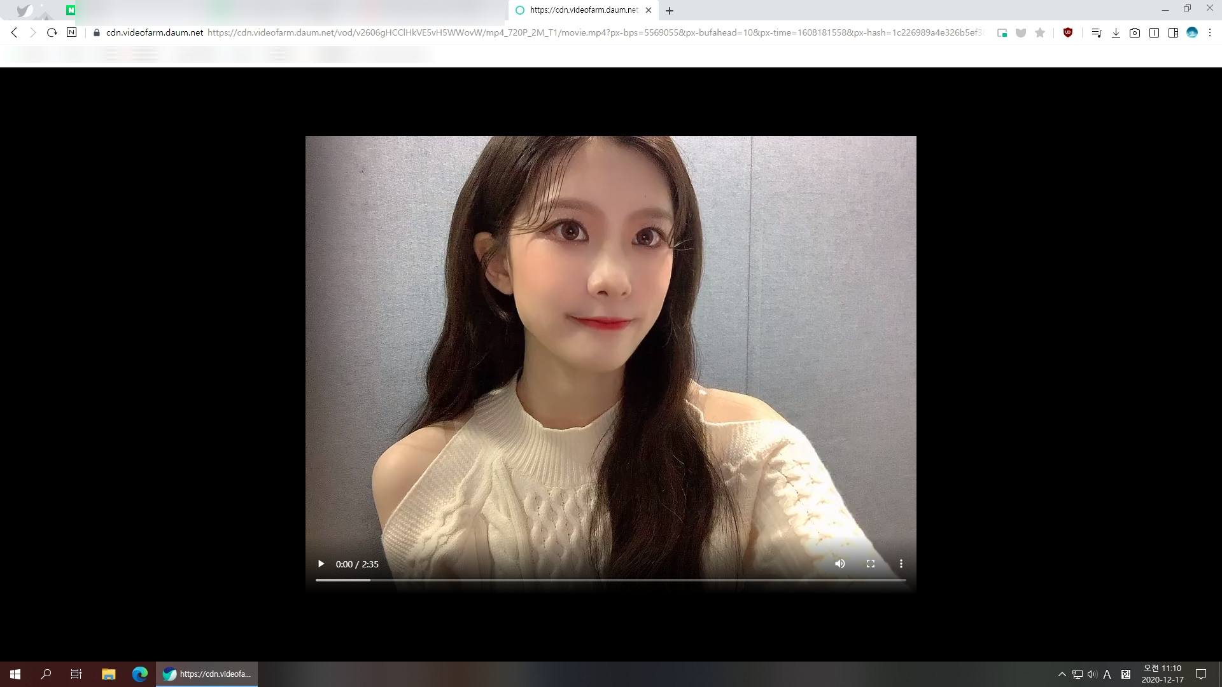Open the browser profile avatar

point(1192,33)
